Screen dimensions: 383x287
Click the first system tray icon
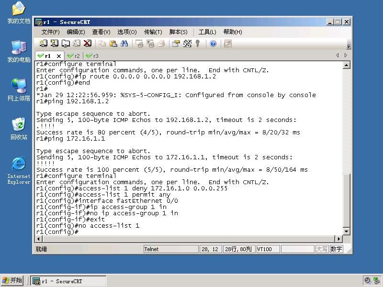pos(367,281)
